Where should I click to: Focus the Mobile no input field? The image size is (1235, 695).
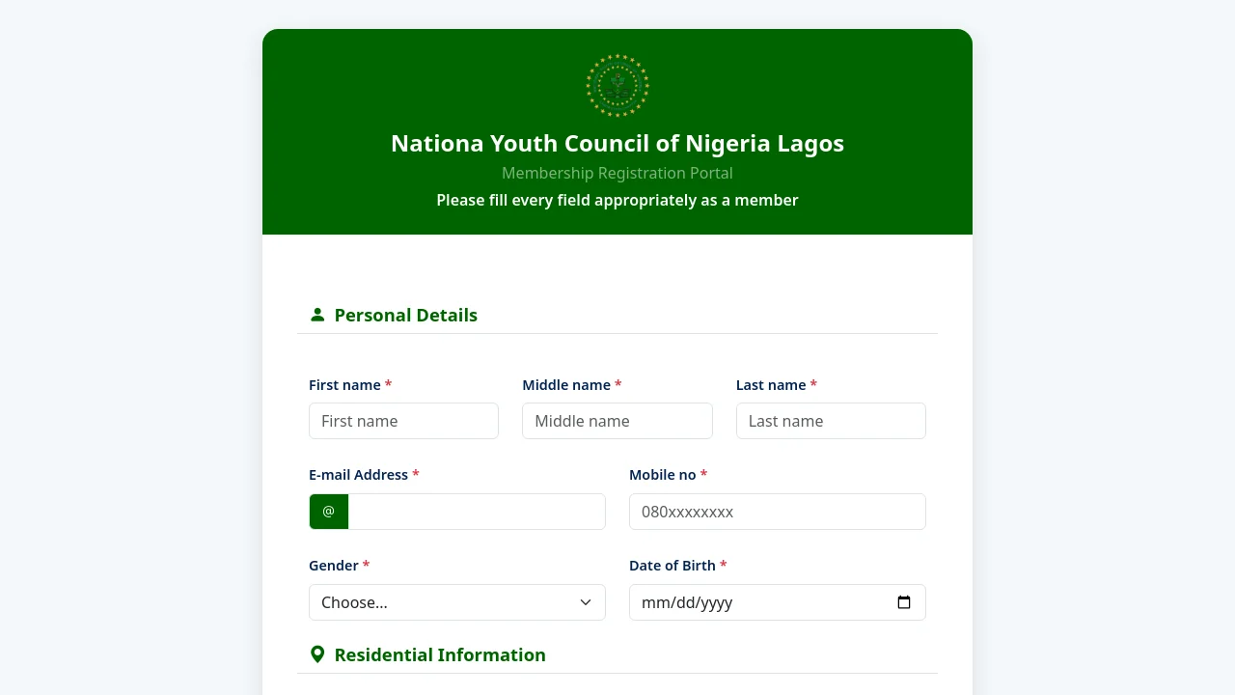778,512
